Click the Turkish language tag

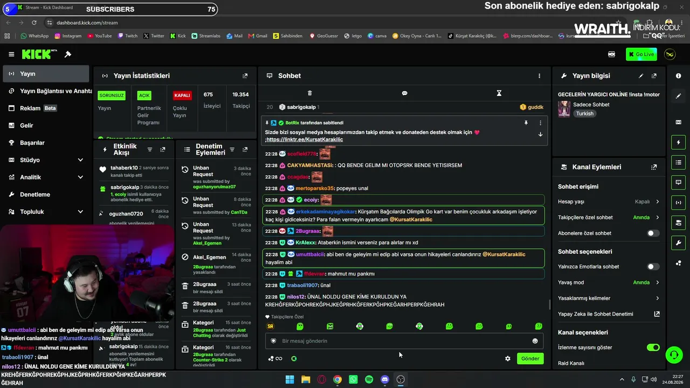click(x=584, y=114)
